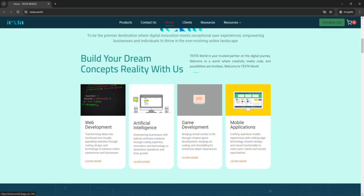This screenshot has height=196, width=364.
Task: Open the Game Development gray image
Action: pos(200,100)
